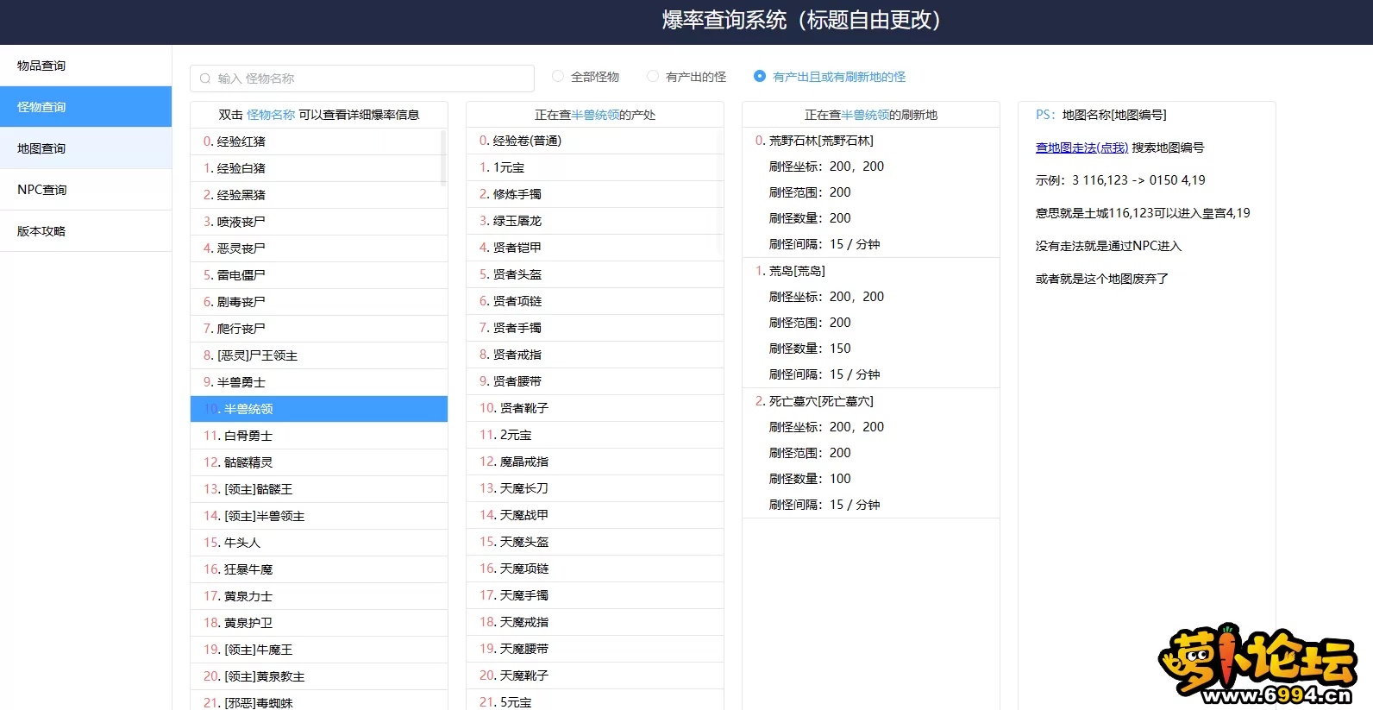
Task: Click [领主]黄泉教主 monster row
Action: (318, 676)
